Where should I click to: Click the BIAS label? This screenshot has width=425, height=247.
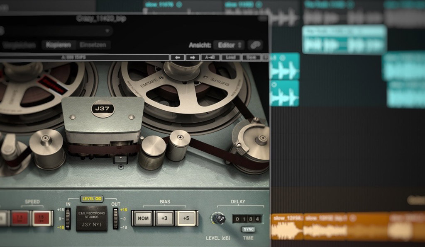click(165, 201)
